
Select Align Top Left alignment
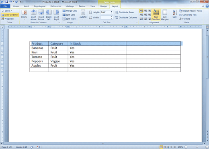pos(141,11)
